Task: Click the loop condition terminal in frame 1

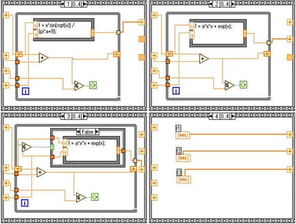Action: [93, 85]
